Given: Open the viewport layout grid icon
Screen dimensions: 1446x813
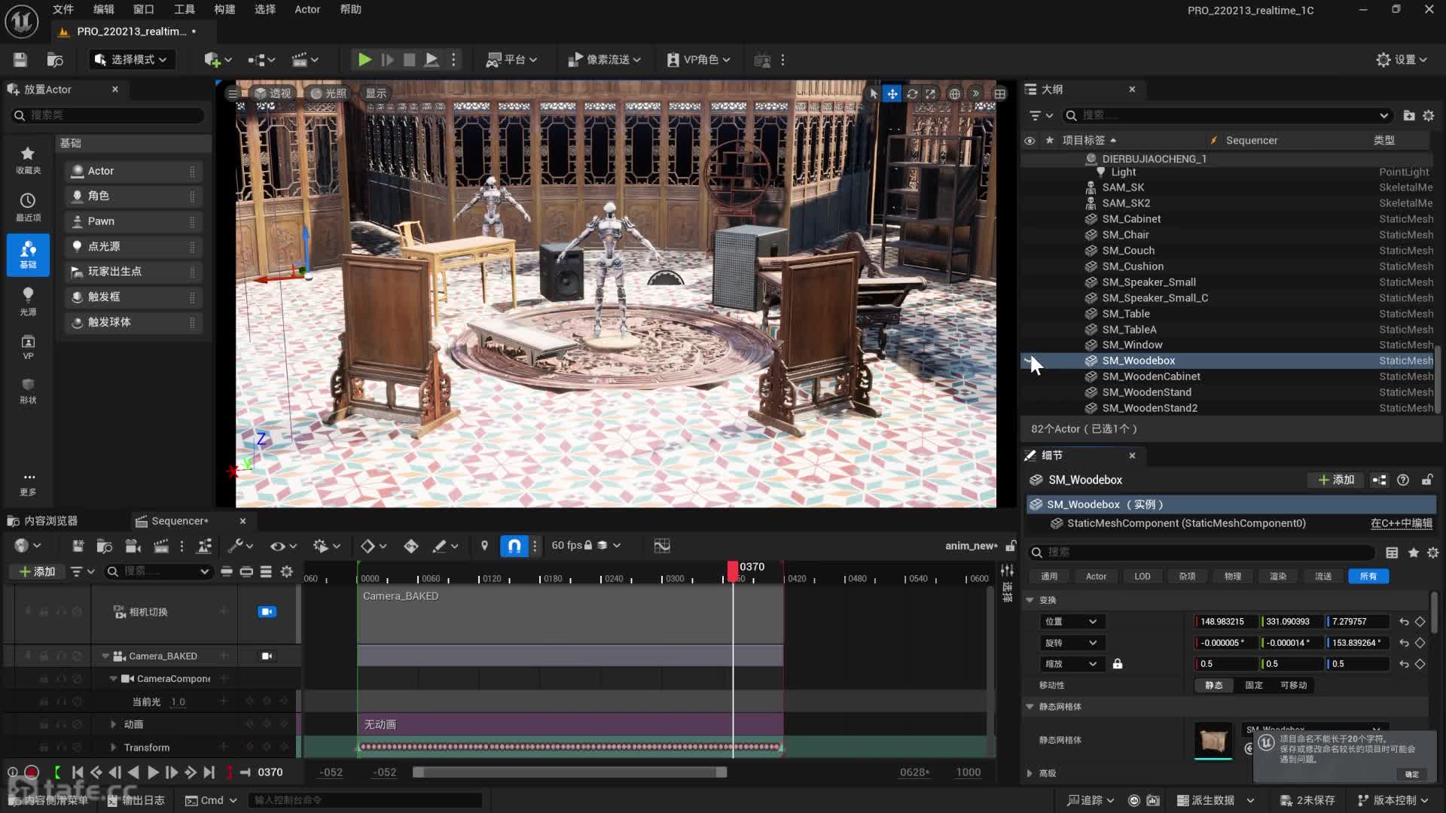Looking at the screenshot, I should [x=999, y=93].
